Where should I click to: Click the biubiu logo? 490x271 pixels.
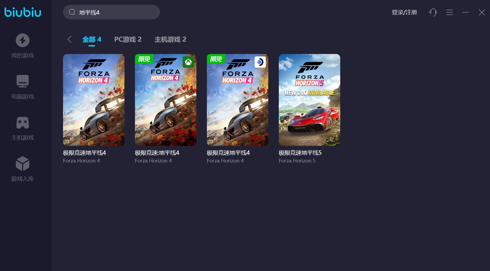[x=23, y=12]
